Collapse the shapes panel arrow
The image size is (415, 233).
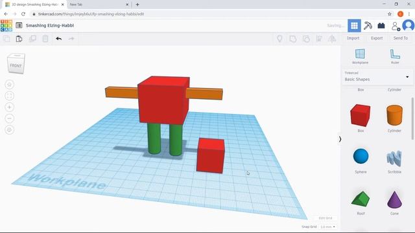coord(340,139)
